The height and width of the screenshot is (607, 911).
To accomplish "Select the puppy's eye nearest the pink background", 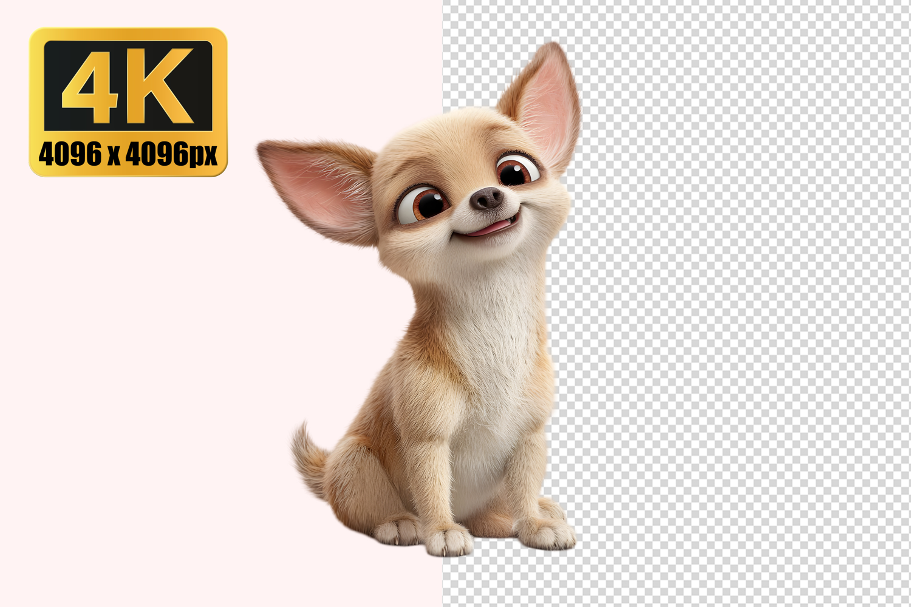I will click(x=423, y=205).
